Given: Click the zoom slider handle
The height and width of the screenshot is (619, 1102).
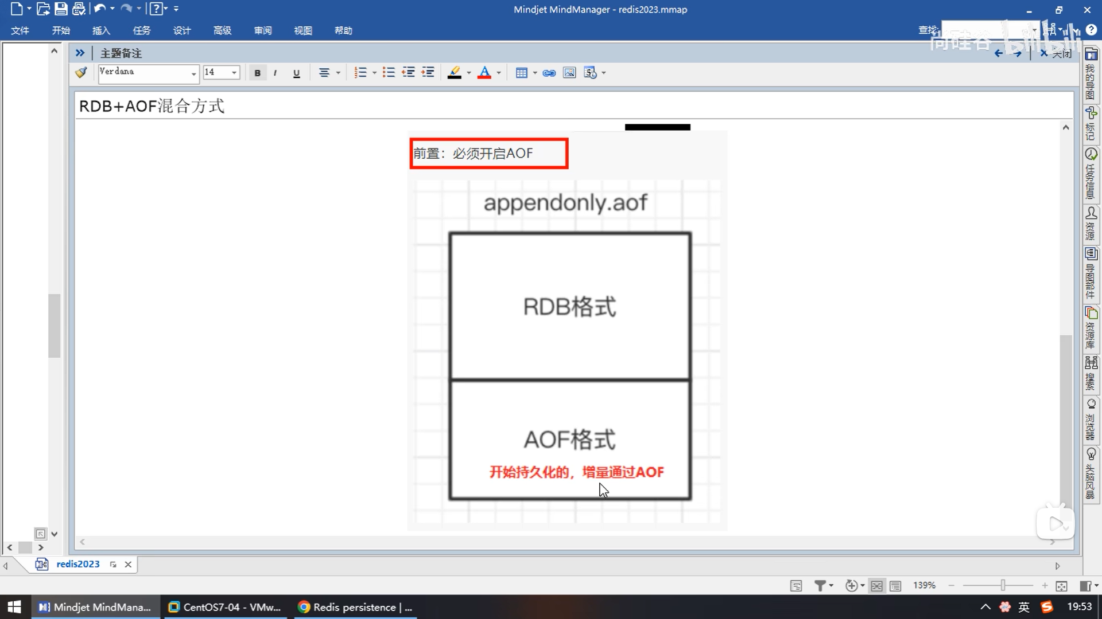Looking at the screenshot, I should tap(1003, 585).
